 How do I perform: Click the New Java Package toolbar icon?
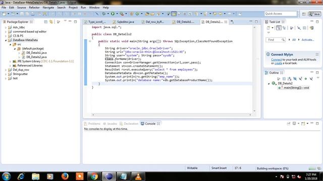point(131,14)
